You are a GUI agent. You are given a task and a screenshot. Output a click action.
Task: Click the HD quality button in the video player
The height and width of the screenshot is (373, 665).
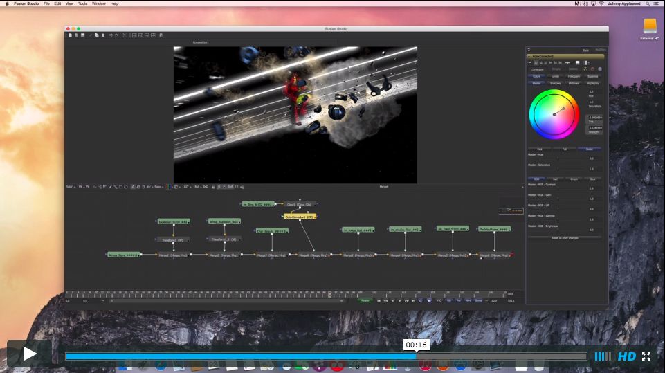coord(626,356)
